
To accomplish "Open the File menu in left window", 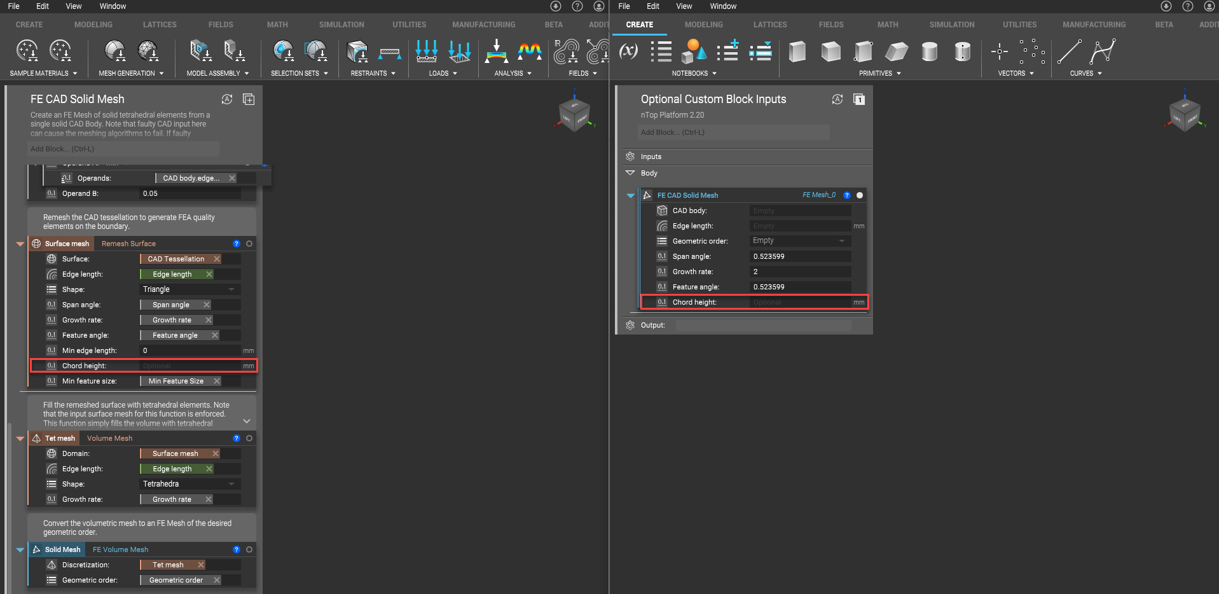I will point(13,6).
